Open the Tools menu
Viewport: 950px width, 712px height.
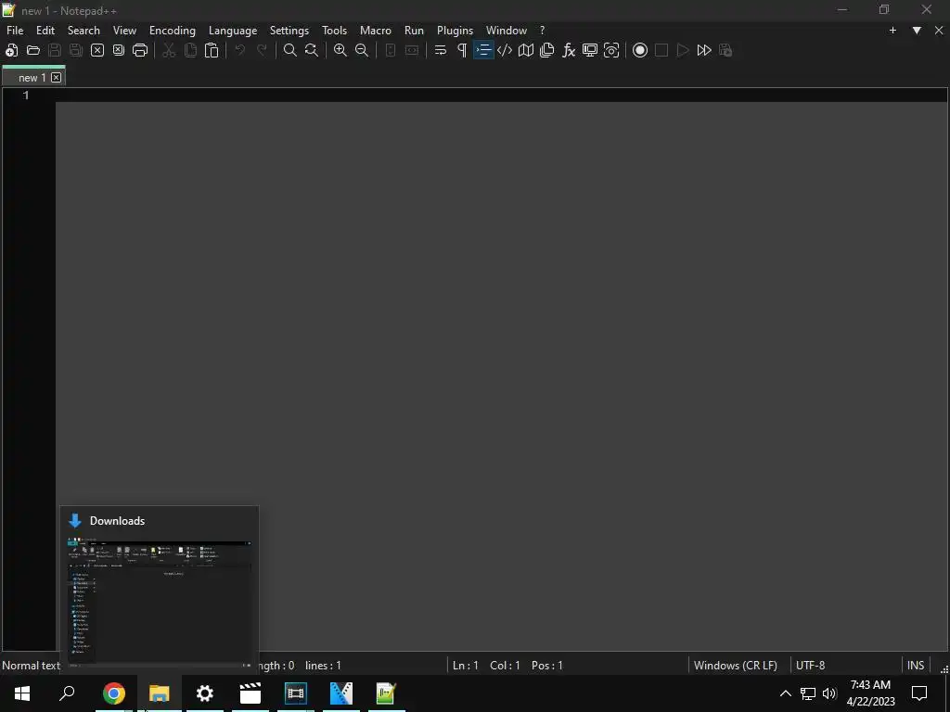(334, 31)
